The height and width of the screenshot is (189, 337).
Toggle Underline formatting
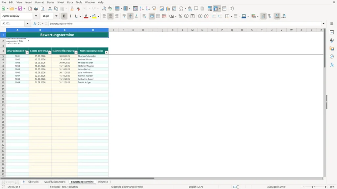pyautogui.click(x=76, y=16)
